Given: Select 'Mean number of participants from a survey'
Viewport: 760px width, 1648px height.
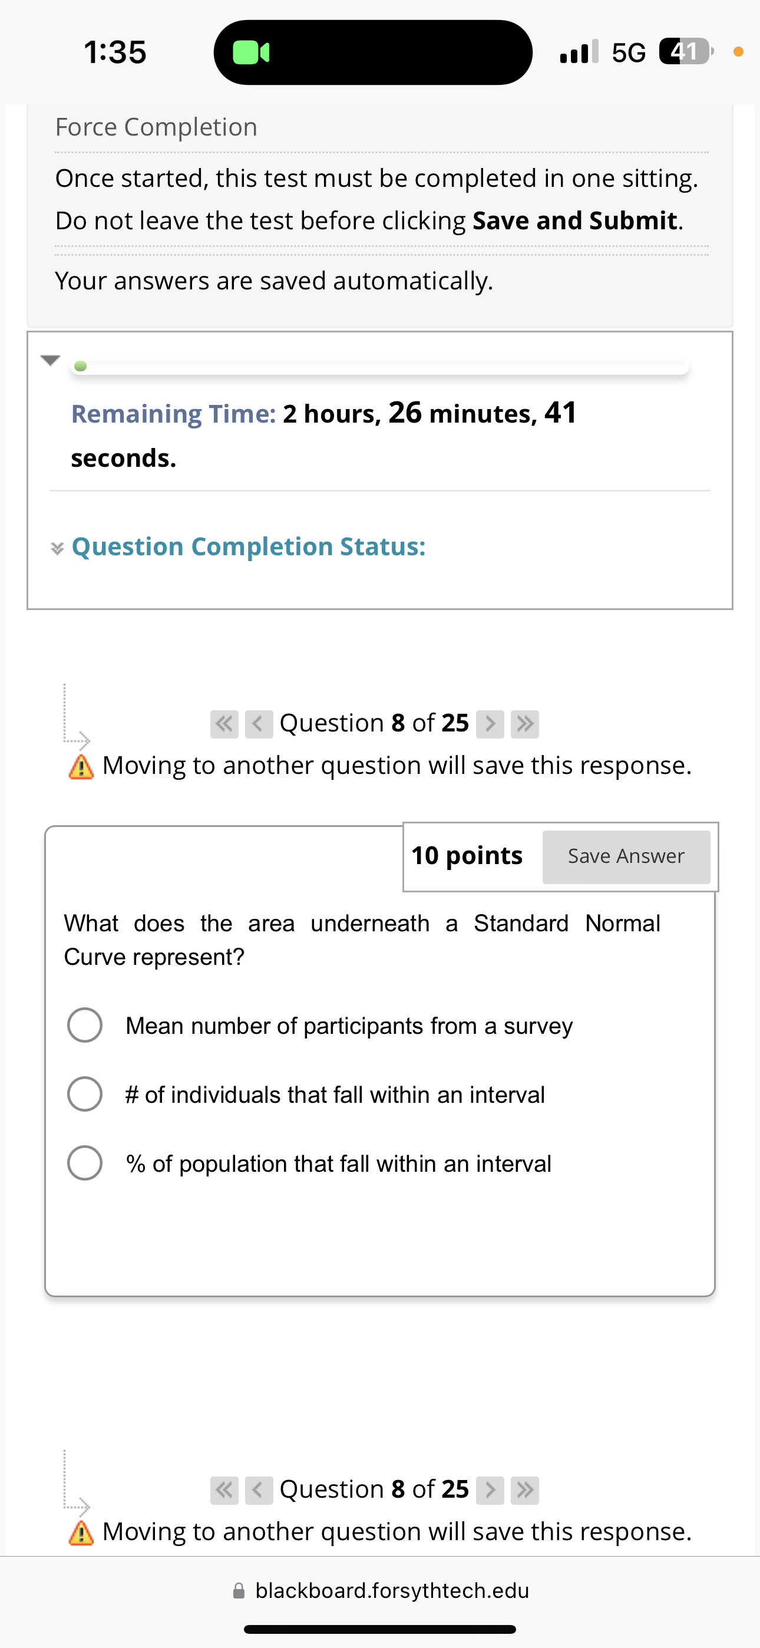Looking at the screenshot, I should 84,1025.
